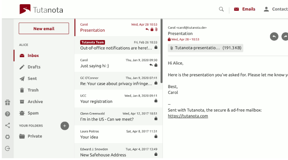Click the search magnifier icon
Screen dimensions: 288x160
click(x=221, y=9)
